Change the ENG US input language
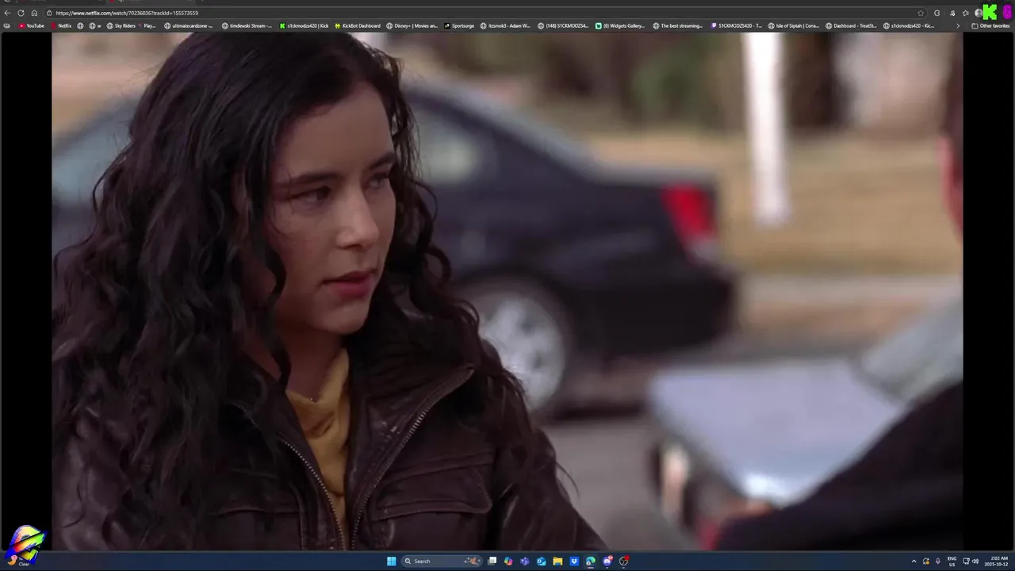Screen dimensions: 1015x571 point(952,561)
